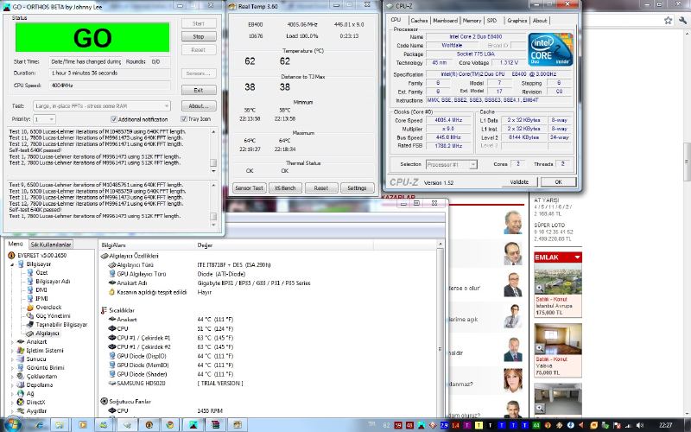Image resolution: width=691 pixels, height=432 pixels.
Task: Open Özet page icon in EVEREST tree
Action: (30, 273)
